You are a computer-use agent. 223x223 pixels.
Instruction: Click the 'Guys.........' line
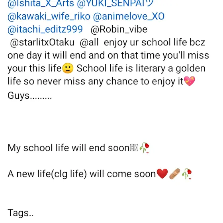click(x=30, y=96)
